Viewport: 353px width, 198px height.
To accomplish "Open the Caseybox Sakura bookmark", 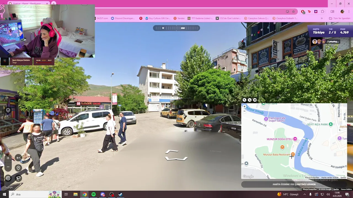I will pyautogui.click(x=256, y=18).
